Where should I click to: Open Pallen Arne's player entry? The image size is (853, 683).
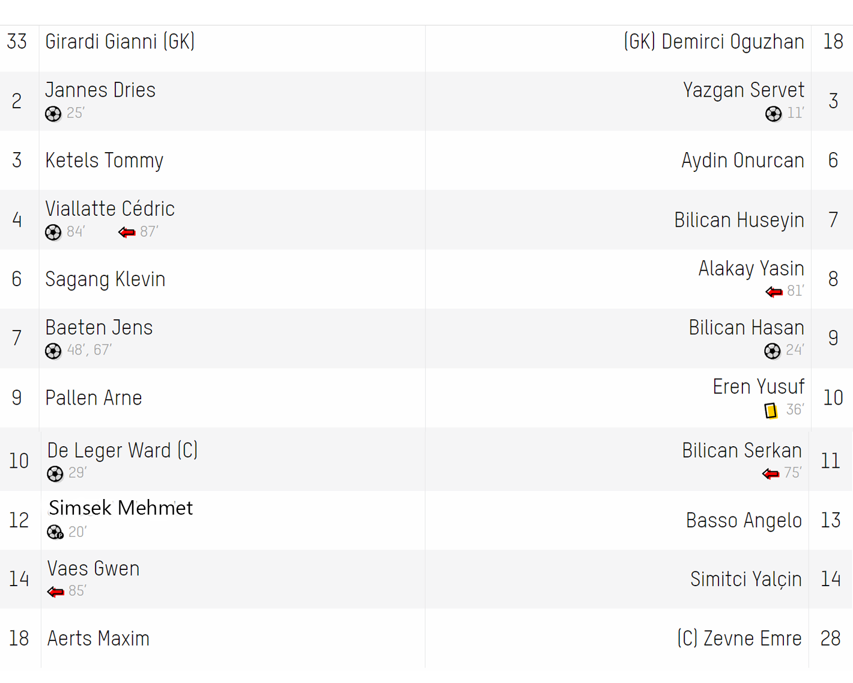pos(94,398)
